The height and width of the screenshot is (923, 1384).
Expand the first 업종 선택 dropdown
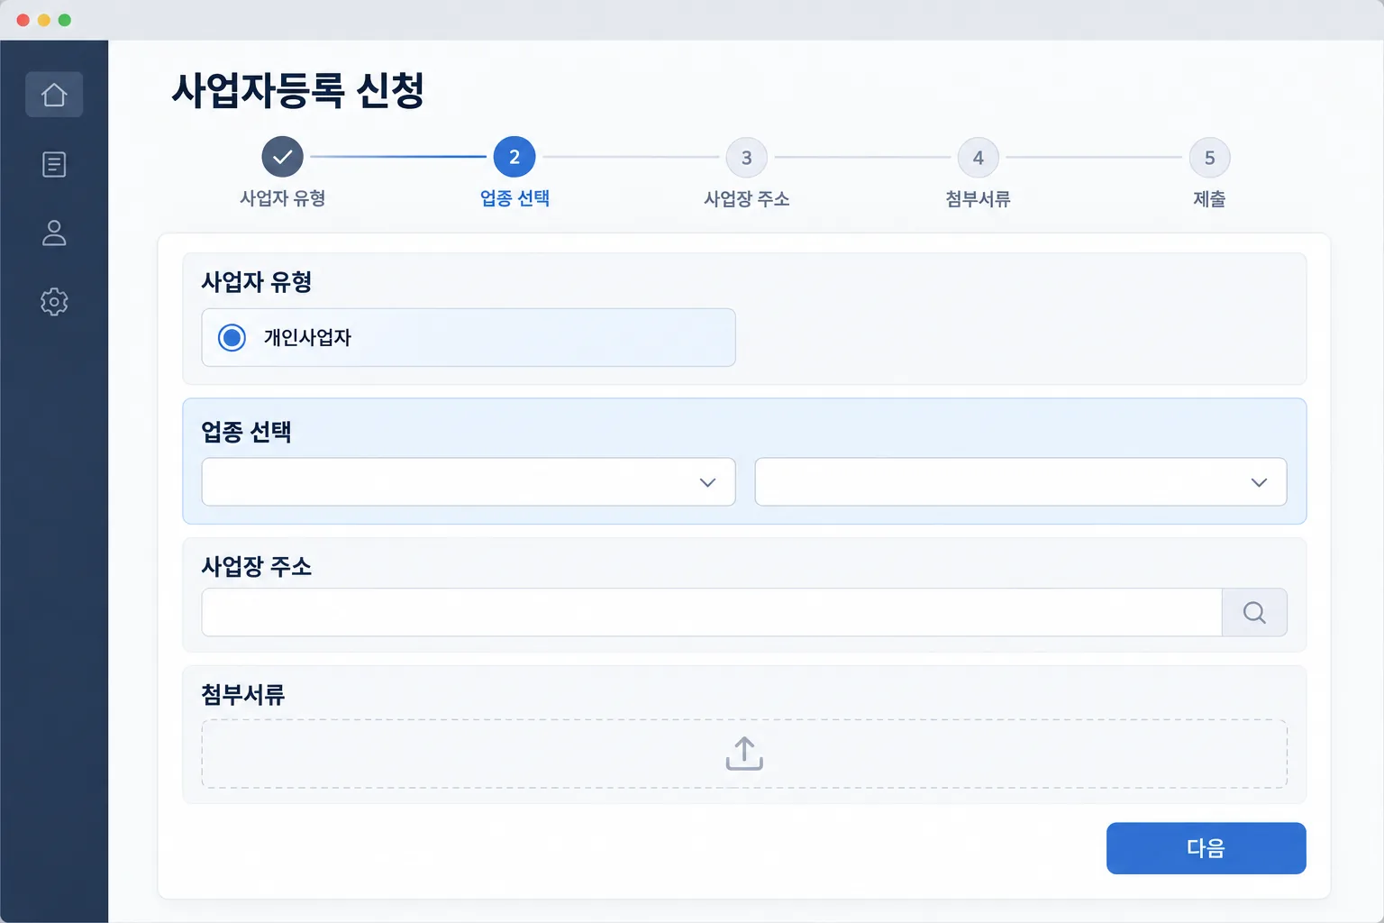(469, 482)
